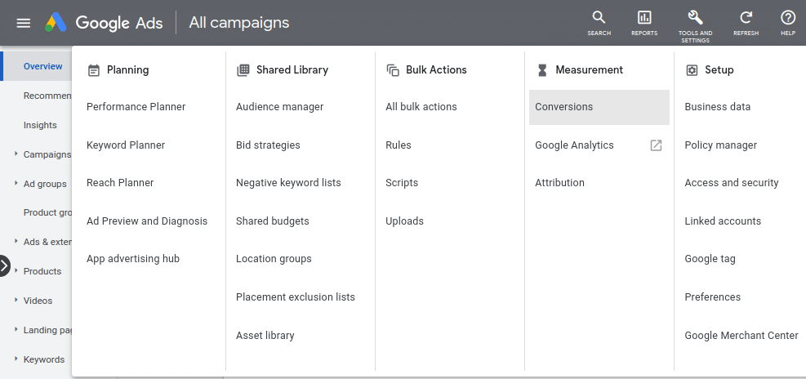
Task: Click the Bulk Actions copy icon
Action: point(393,70)
